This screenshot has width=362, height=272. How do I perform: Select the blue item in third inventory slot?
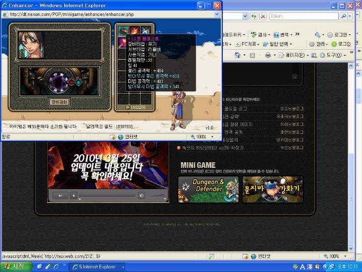coord(146,31)
